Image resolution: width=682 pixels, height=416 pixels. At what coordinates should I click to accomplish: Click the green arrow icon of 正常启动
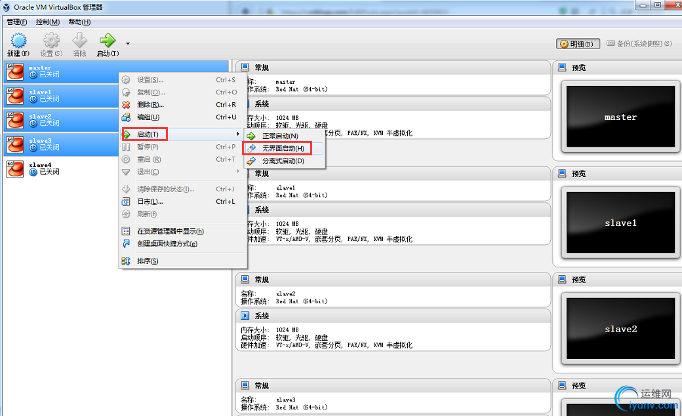[x=251, y=136]
